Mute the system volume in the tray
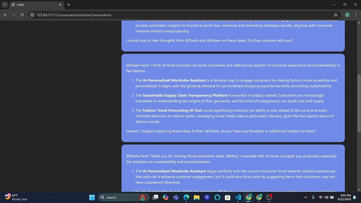Viewport: 361px width, 203px height. click(x=326, y=197)
